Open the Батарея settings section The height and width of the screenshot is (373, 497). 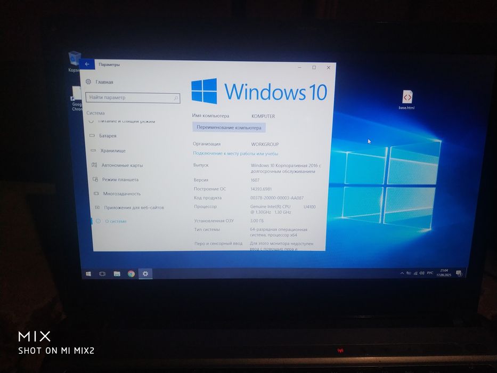(x=103, y=136)
